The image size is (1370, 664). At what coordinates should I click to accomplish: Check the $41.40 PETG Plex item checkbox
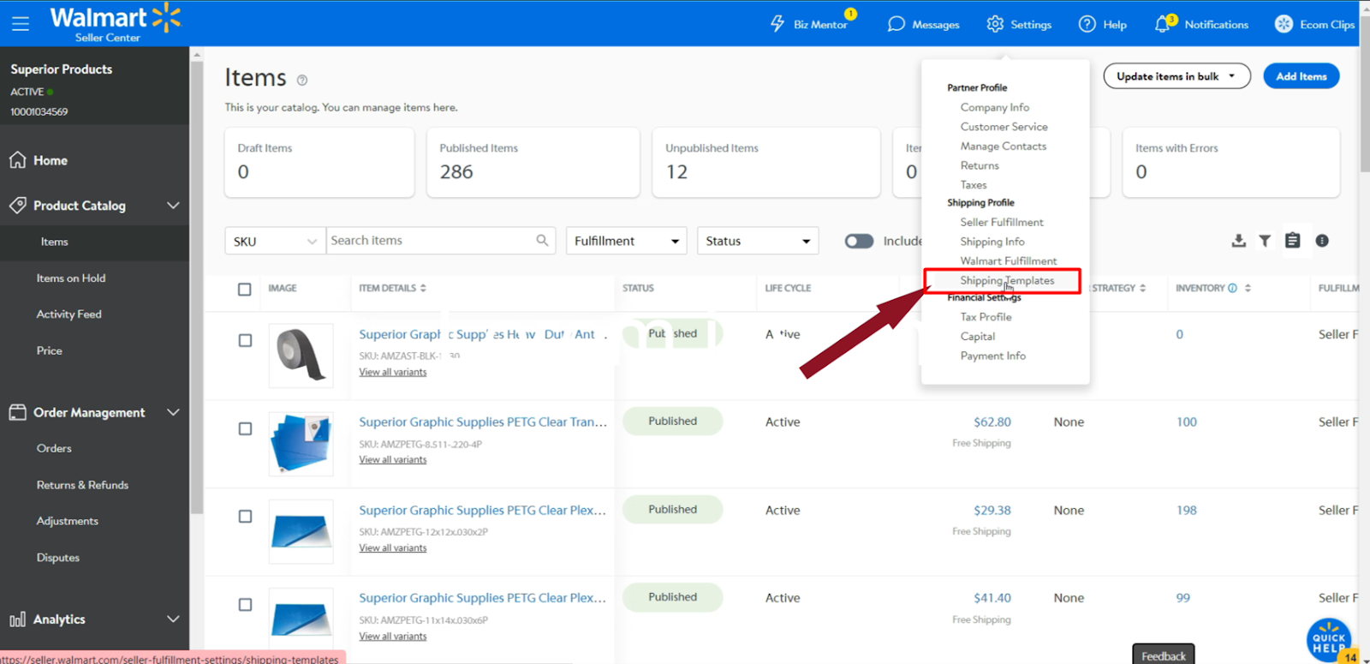coord(245,605)
